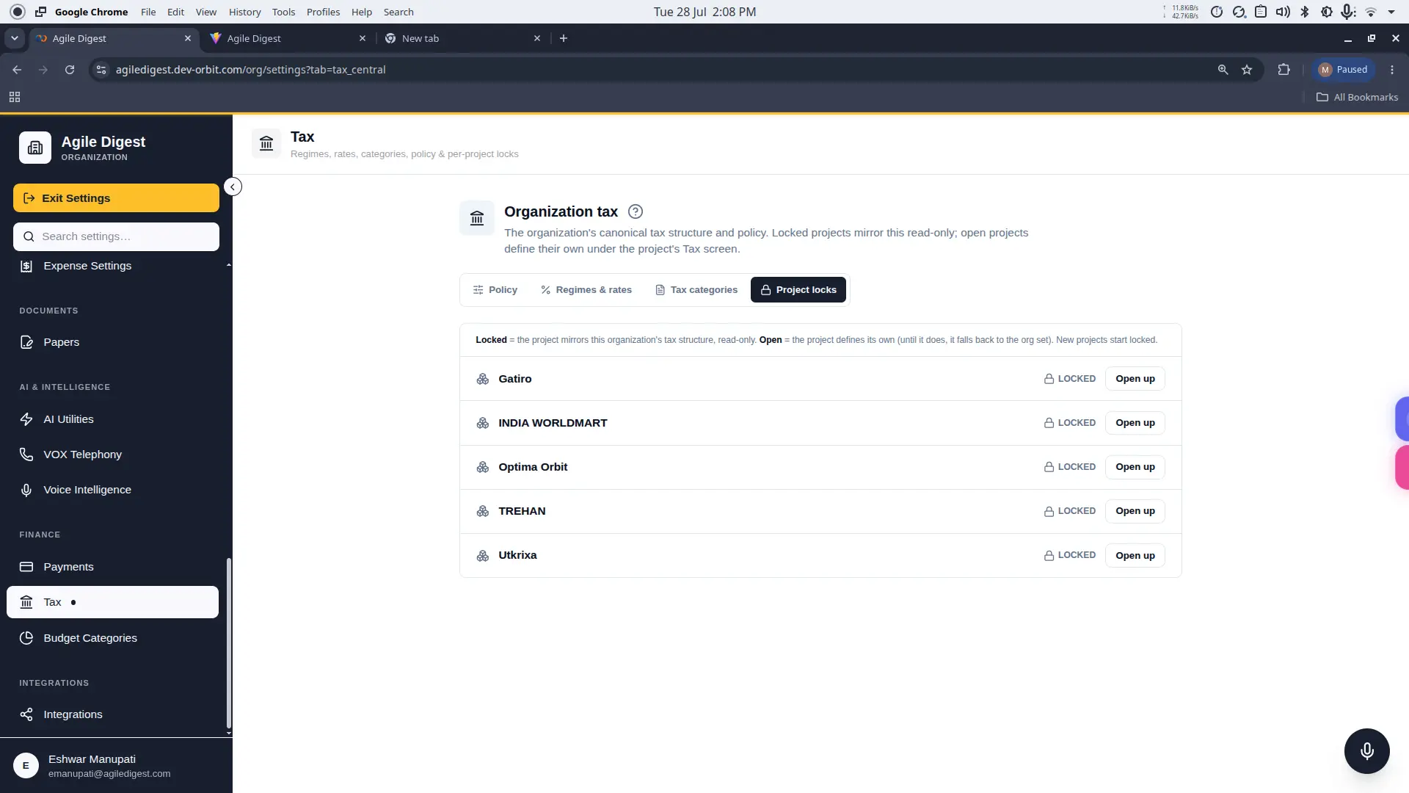The width and height of the screenshot is (1409, 793).
Task: Open the Organization tax help icon
Action: [x=636, y=211]
